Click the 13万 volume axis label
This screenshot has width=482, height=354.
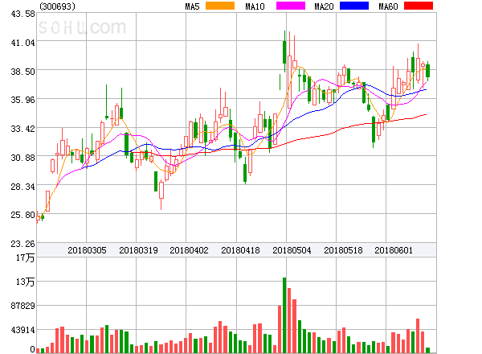25,282
